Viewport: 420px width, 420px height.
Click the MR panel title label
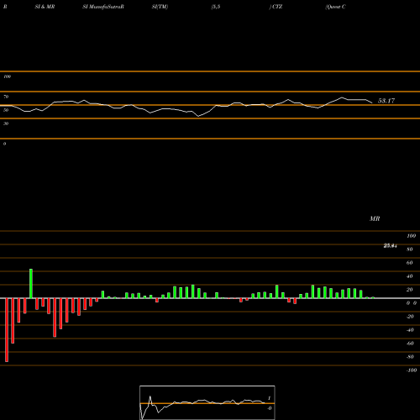pyautogui.click(x=375, y=218)
